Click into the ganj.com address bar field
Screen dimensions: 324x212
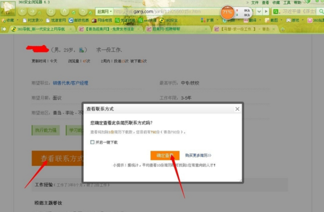(166, 11)
